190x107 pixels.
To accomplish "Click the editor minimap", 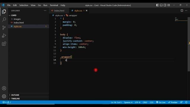I will [181, 19].
